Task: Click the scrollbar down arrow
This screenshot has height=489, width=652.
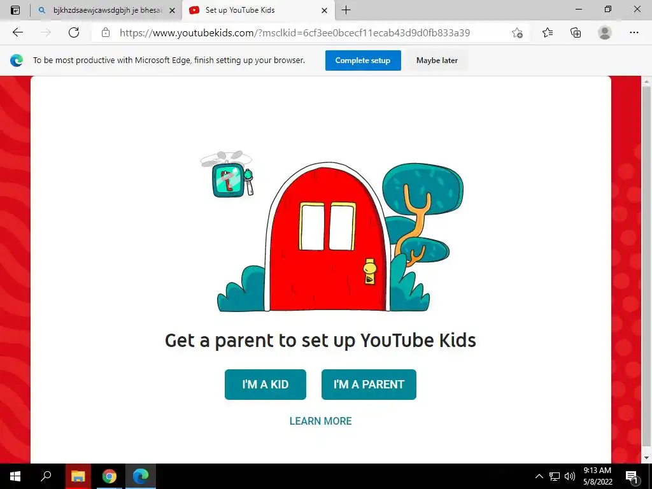Action: click(x=646, y=458)
